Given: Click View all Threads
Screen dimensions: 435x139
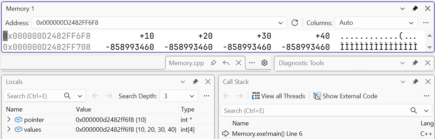Looking at the screenshot, I should coord(278,96).
